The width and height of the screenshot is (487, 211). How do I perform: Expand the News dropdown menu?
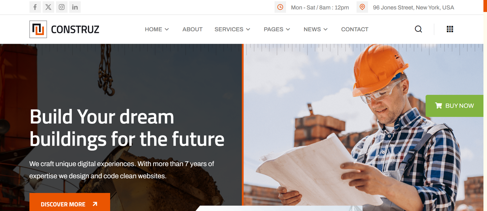316,29
